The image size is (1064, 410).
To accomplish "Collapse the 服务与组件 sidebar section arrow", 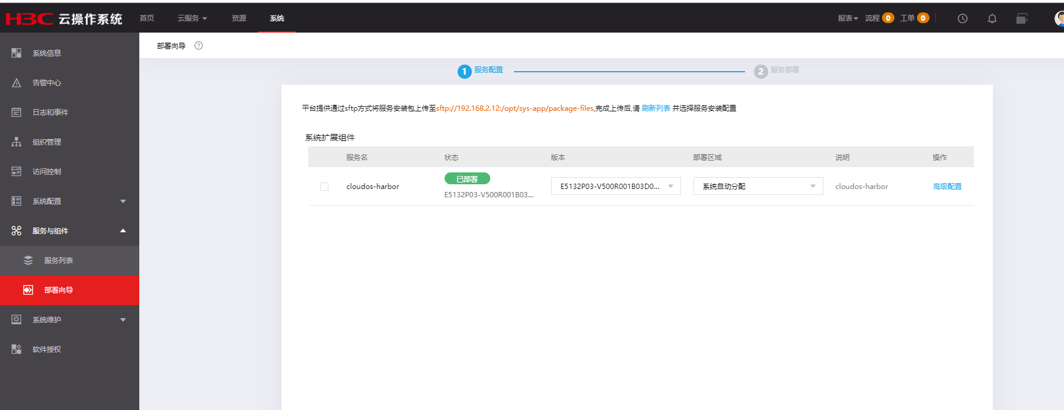I will [123, 231].
